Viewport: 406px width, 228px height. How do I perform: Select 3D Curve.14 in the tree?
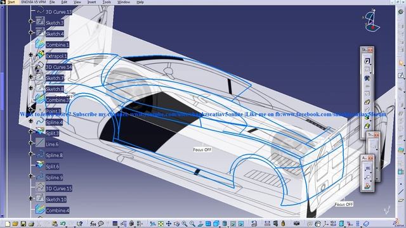59,67
